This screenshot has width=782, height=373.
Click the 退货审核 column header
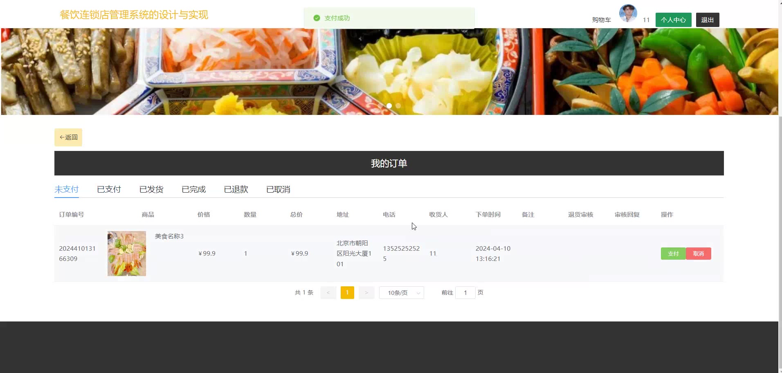581,215
